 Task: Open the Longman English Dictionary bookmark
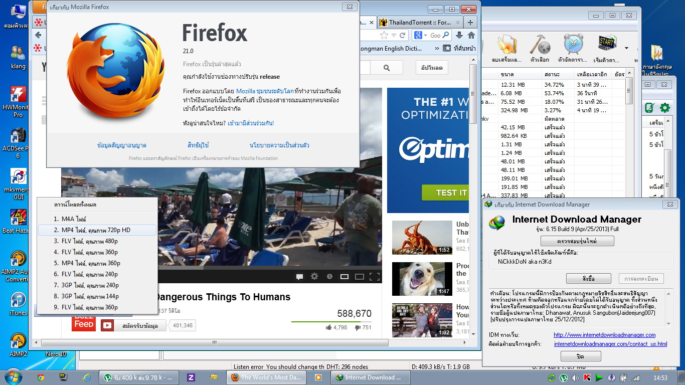(x=391, y=49)
